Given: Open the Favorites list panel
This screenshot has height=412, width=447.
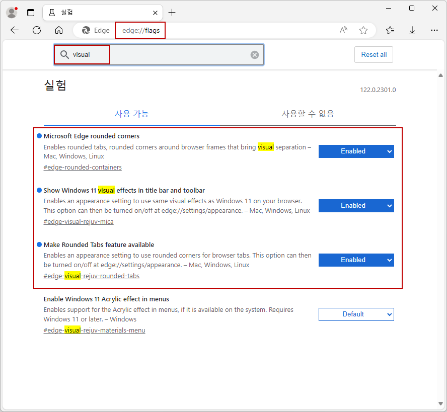Looking at the screenshot, I should (x=390, y=30).
